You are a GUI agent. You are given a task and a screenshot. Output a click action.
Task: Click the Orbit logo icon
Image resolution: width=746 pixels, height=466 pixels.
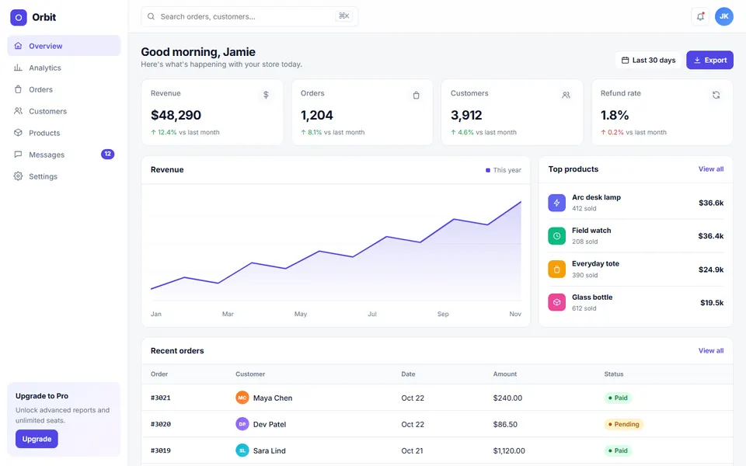pos(19,18)
